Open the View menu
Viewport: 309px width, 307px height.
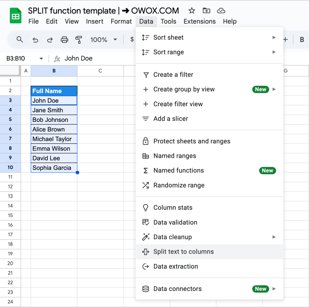72,21
